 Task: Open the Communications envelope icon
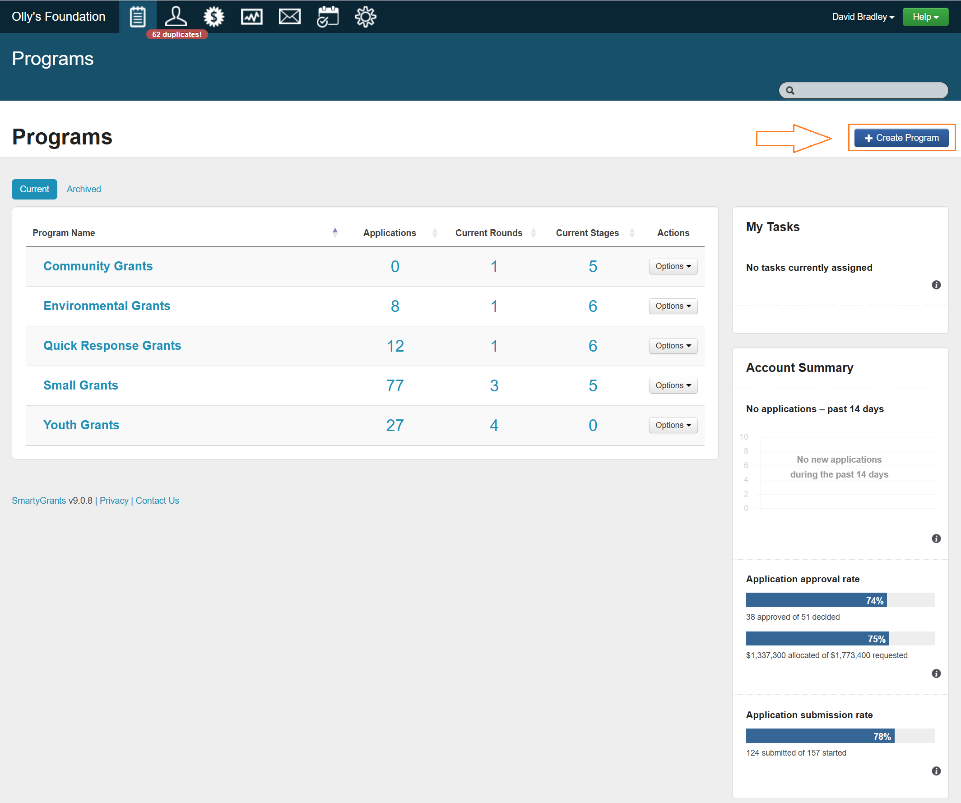tap(290, 17)
